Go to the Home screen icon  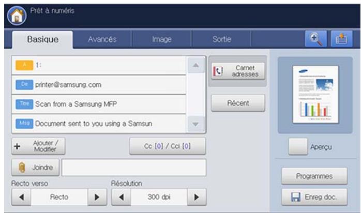[17, 16]
